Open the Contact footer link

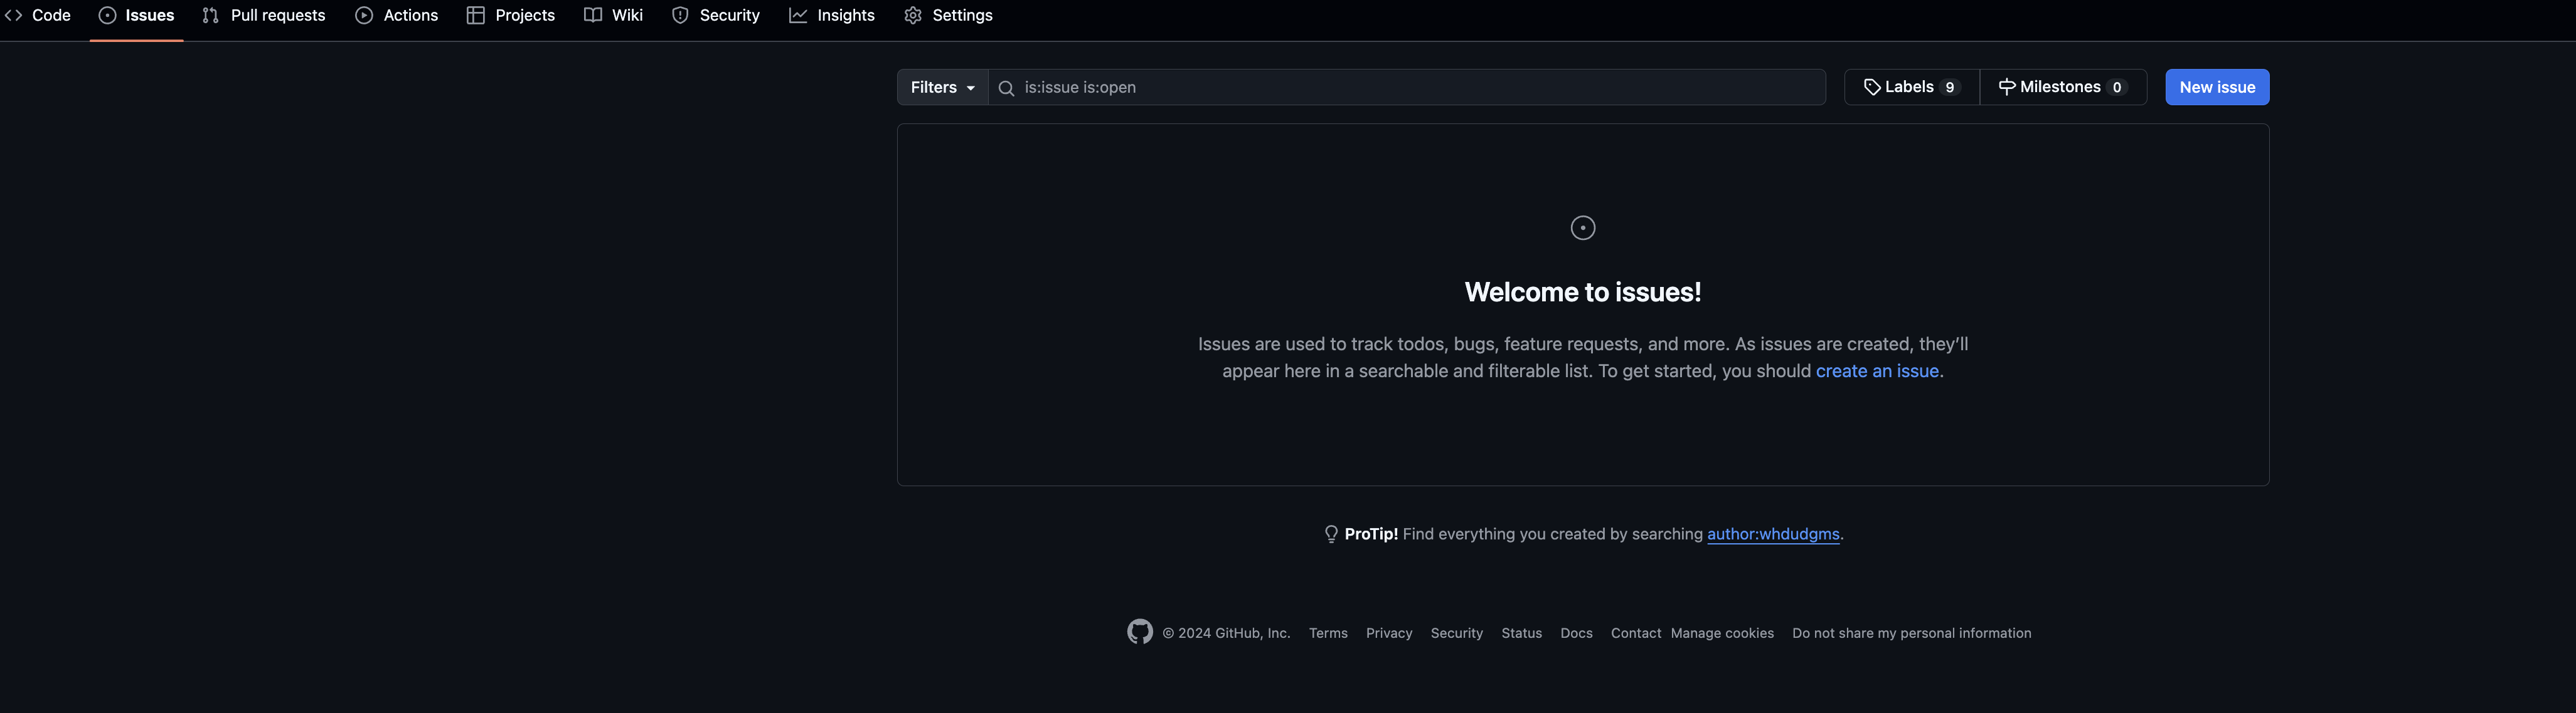(x=1636, y=633)
